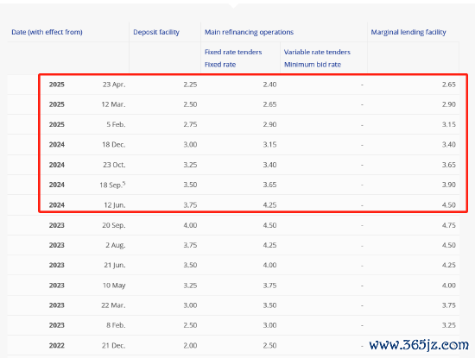Click the 'Marginal lending facility' header
The height and width of the screenshot is (358, 475).
point(408,32)
